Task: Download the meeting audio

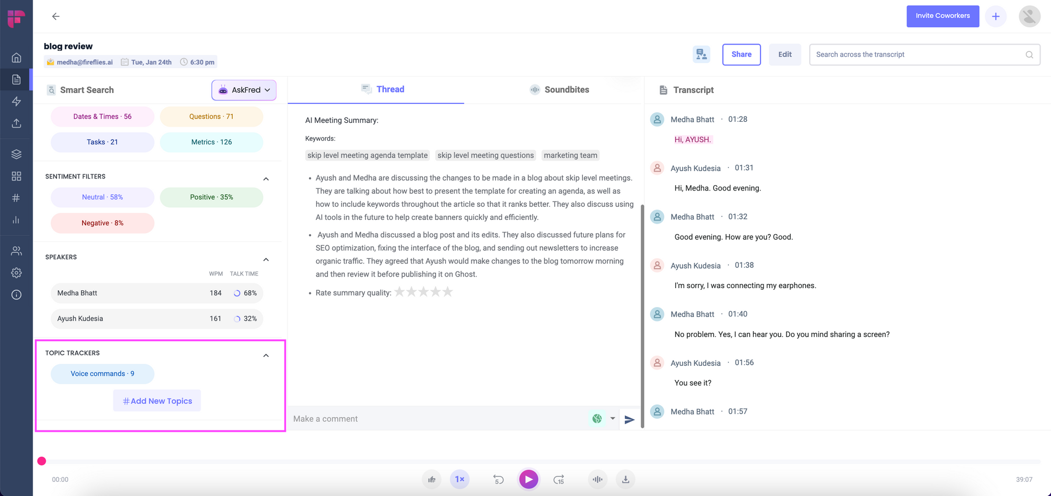Action: tap(625, 479)
